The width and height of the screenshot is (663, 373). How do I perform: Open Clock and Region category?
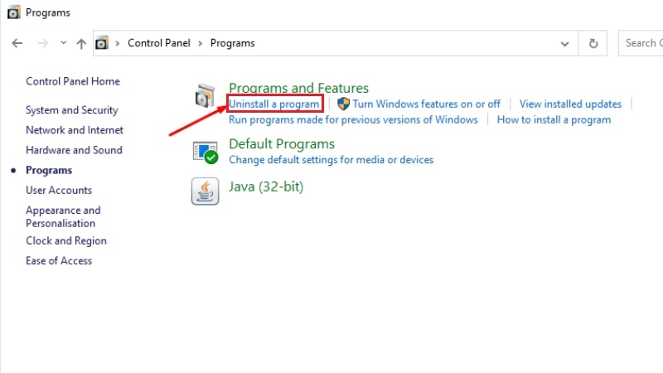(66, 241)
